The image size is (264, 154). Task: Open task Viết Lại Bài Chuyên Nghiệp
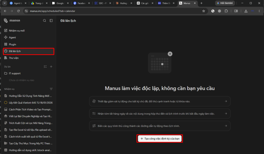[29, 116]
